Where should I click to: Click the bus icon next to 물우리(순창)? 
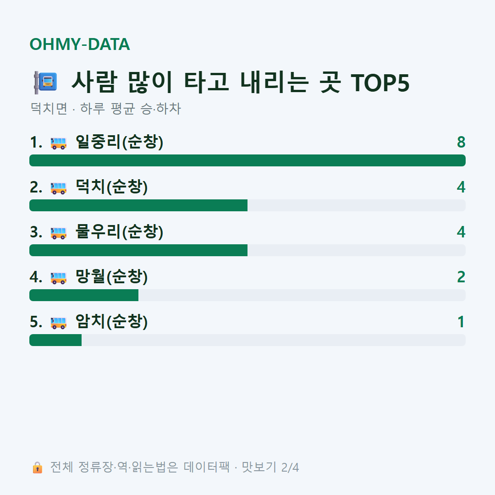coord(59,233)
